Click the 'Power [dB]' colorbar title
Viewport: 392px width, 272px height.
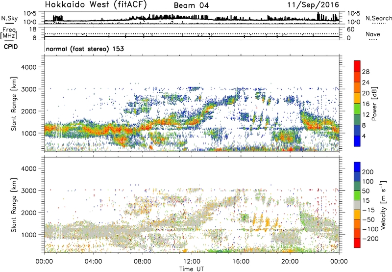[374, 104]
